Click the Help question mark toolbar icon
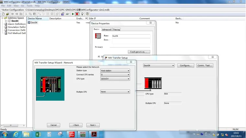Image resolution: width=246 pixels, height=138 pixels. point(87,14)
